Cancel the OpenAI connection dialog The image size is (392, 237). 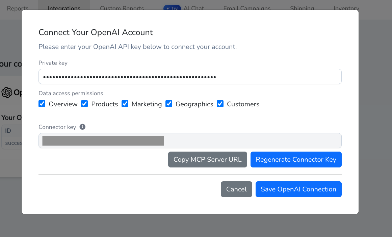pyautogui.click(x=236, y=189)
